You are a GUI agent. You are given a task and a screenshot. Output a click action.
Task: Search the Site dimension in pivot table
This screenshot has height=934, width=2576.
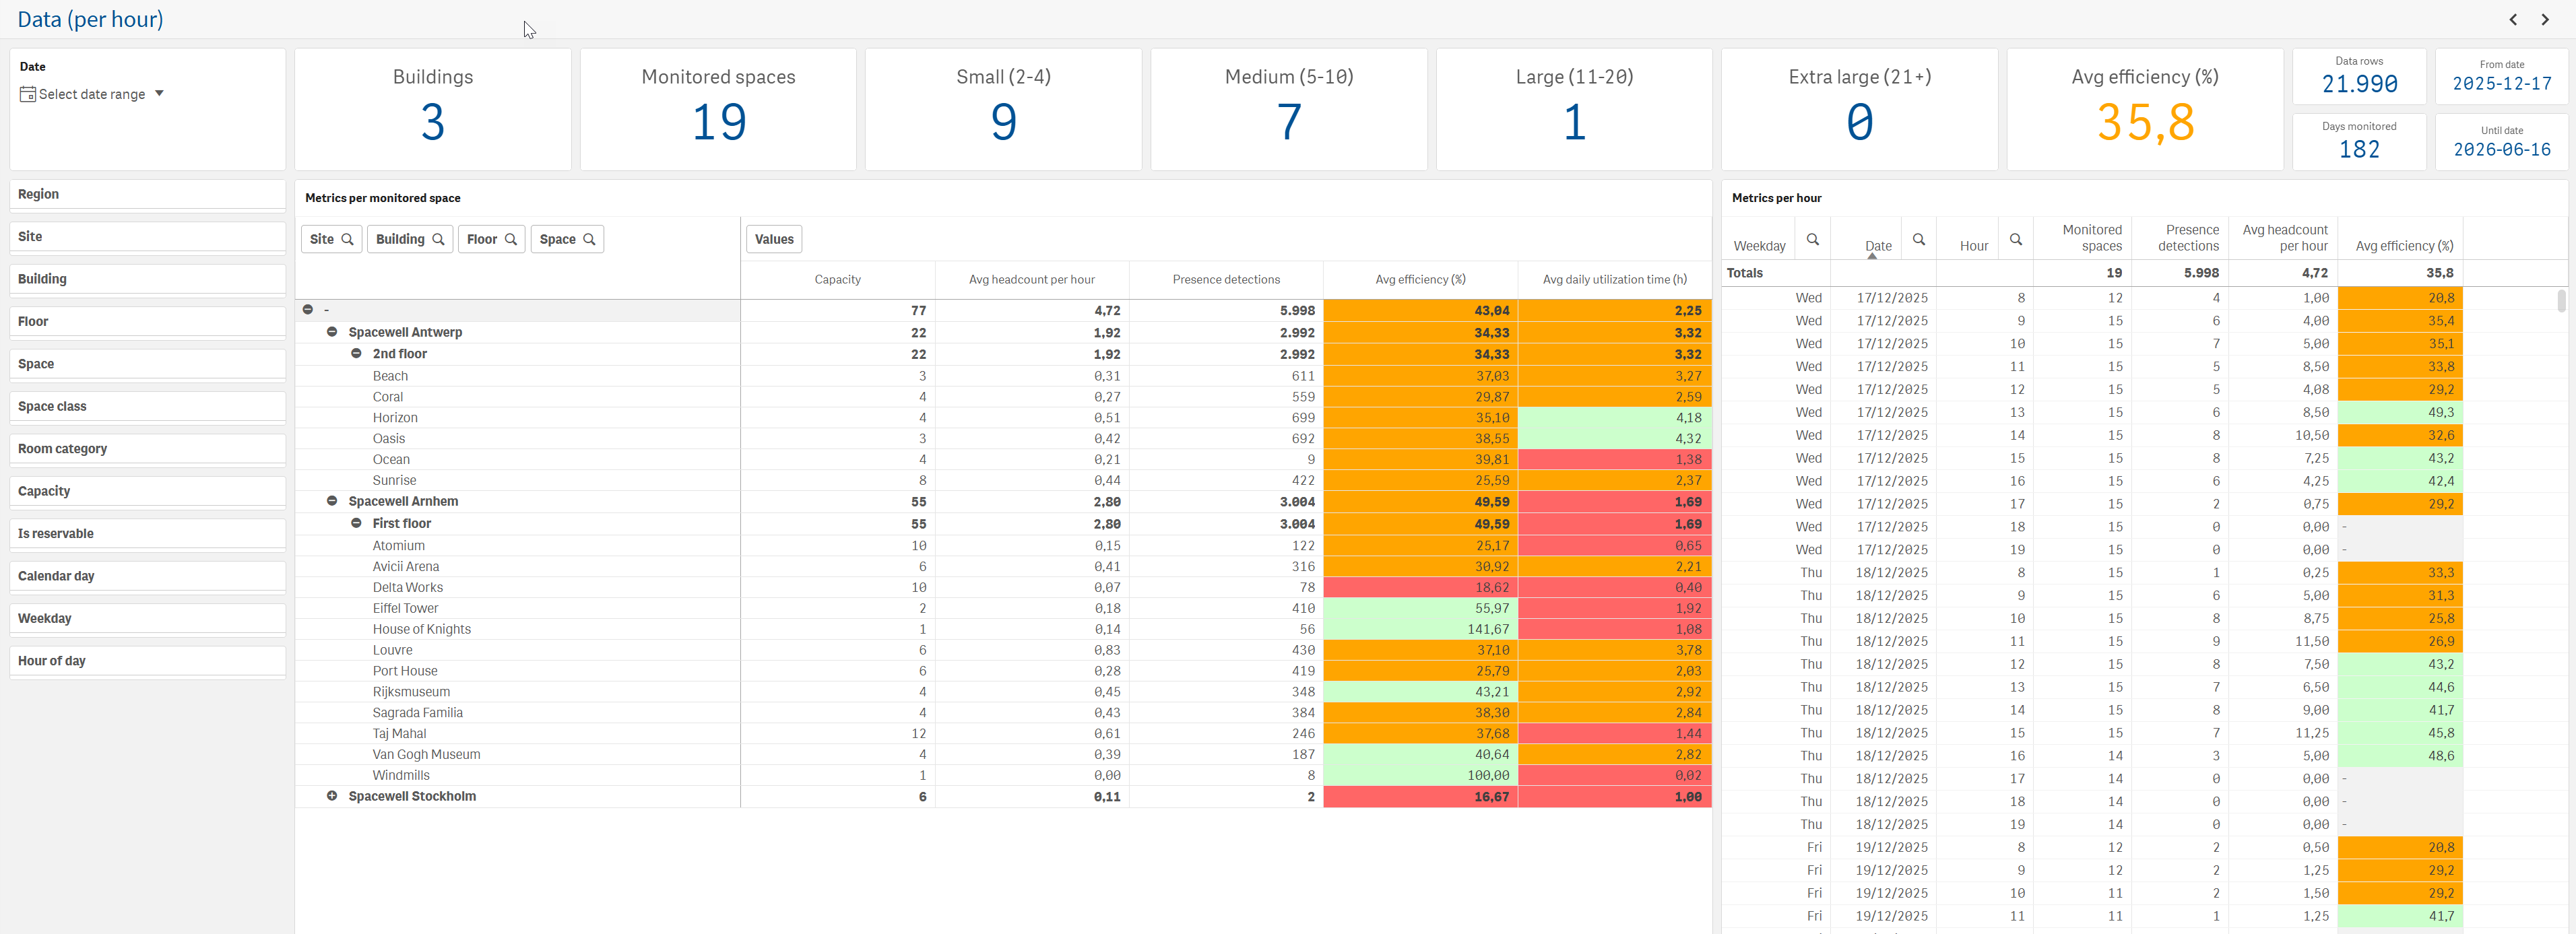click(x=348, y=239)
